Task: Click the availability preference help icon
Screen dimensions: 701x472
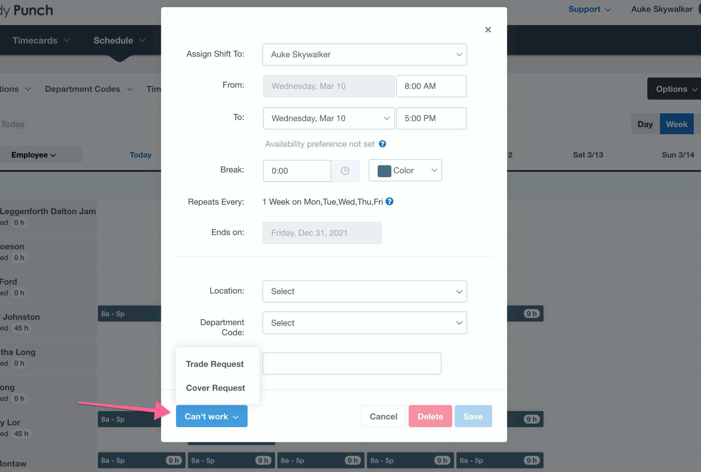Action: [x=382, y=144]
